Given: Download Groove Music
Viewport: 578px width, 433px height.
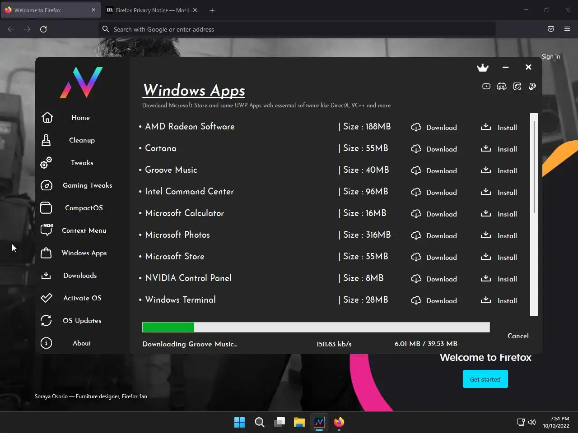Looking at the screenshot, I should coord(434,170).
